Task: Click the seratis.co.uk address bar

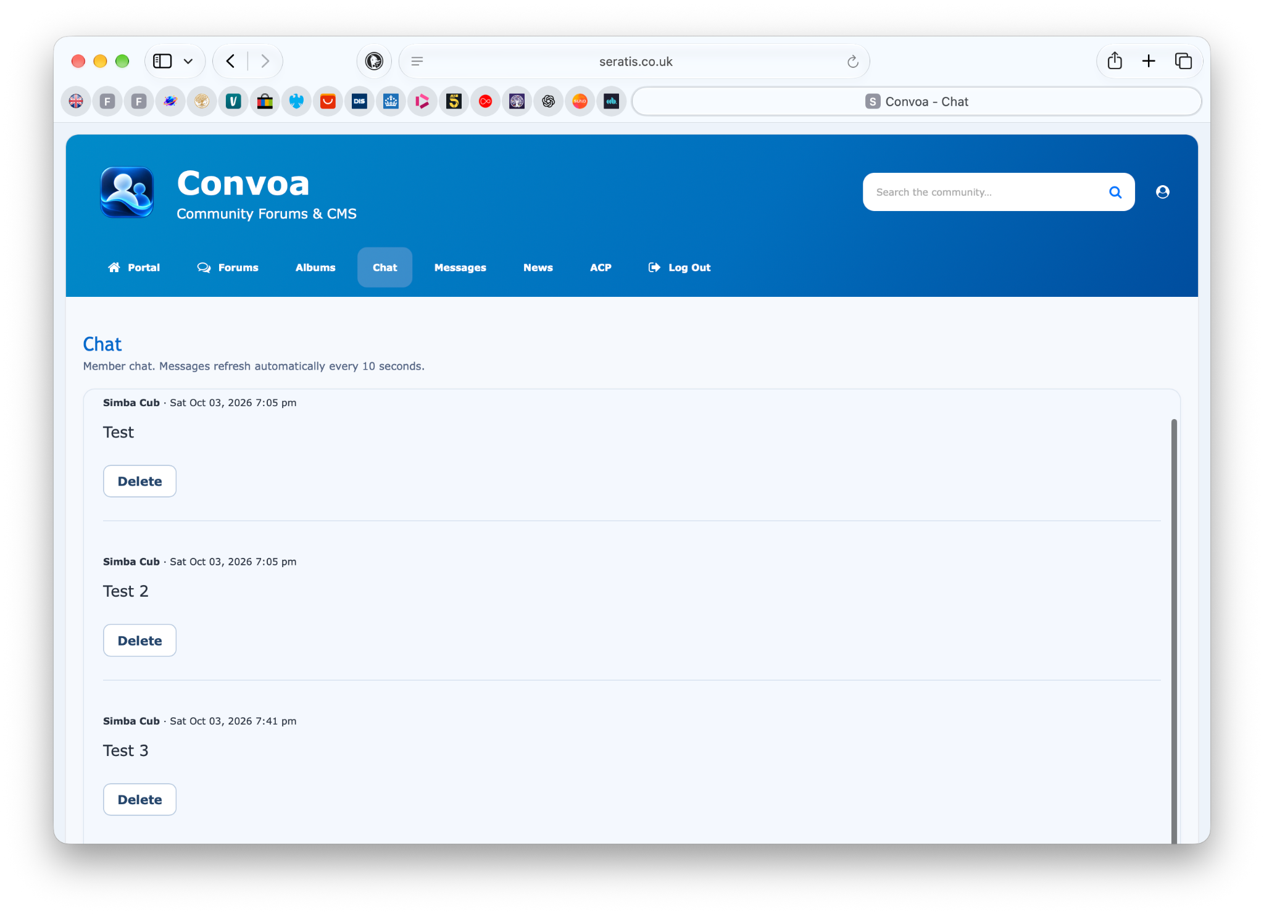Action: (x=635, y=61)
